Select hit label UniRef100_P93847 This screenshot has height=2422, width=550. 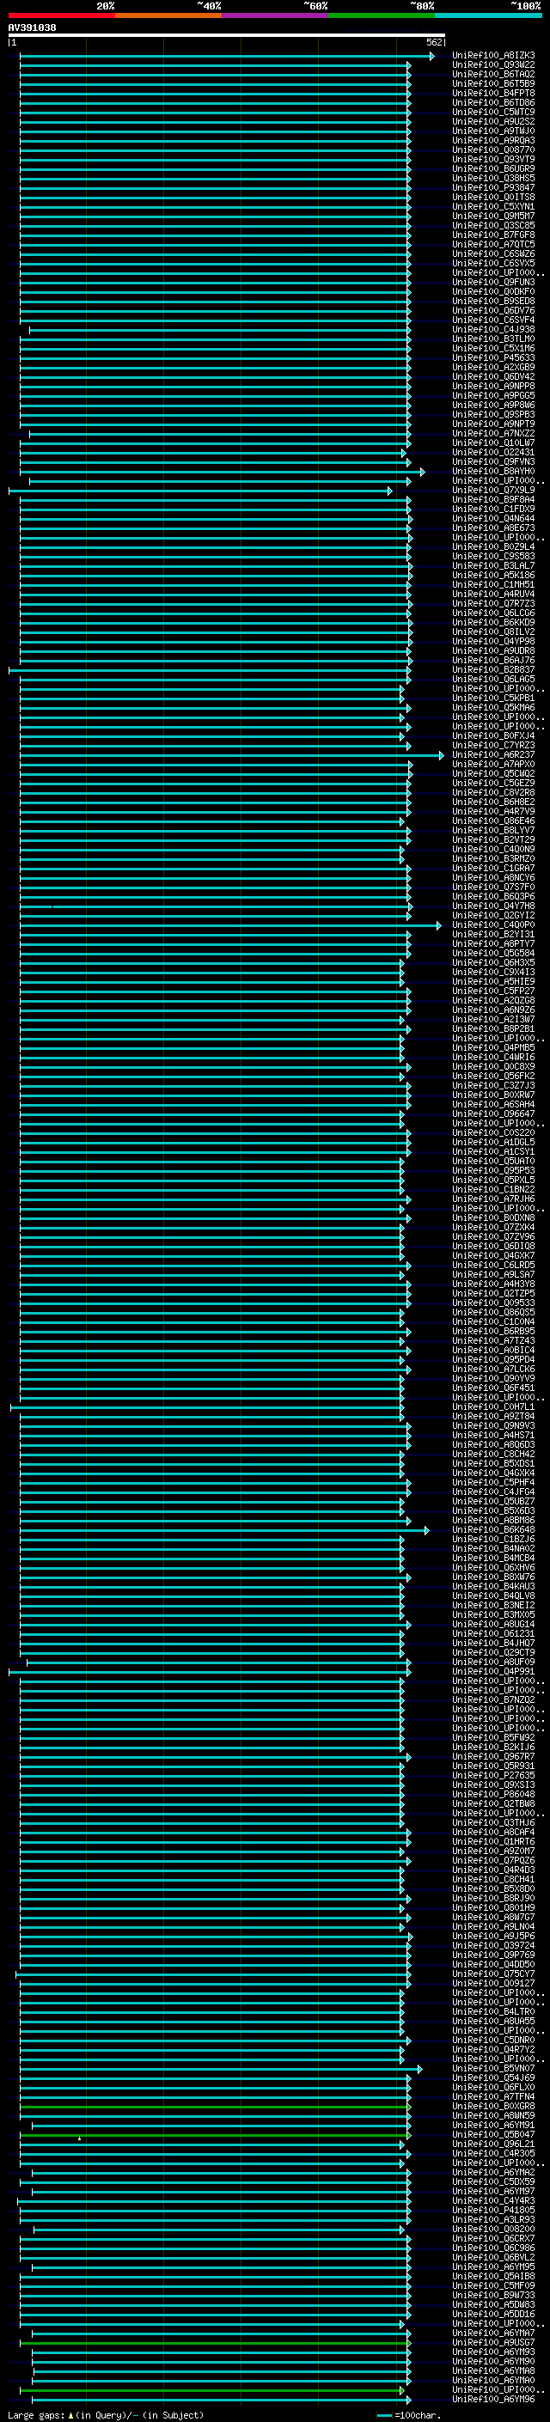[x=493, y=188]
